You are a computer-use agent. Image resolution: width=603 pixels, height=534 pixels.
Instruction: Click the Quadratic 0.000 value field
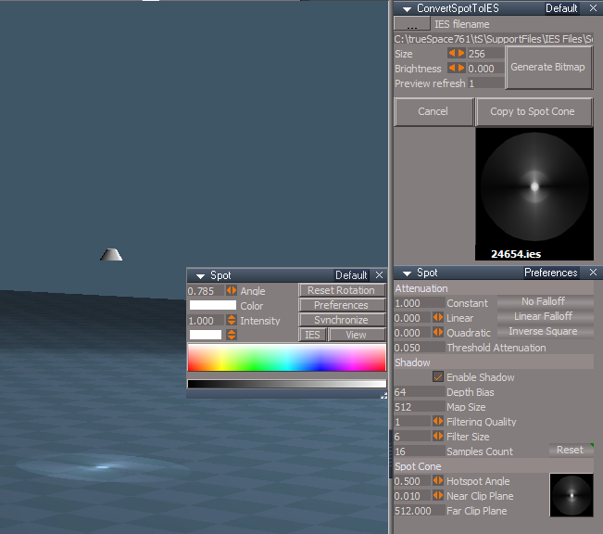(x=412, y=332)
